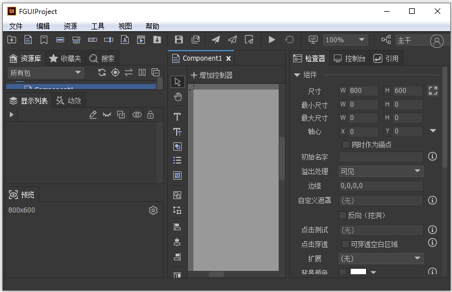
Task: Open the 溢出处理 dropdown showing 可见
Action: click(381, 171)
